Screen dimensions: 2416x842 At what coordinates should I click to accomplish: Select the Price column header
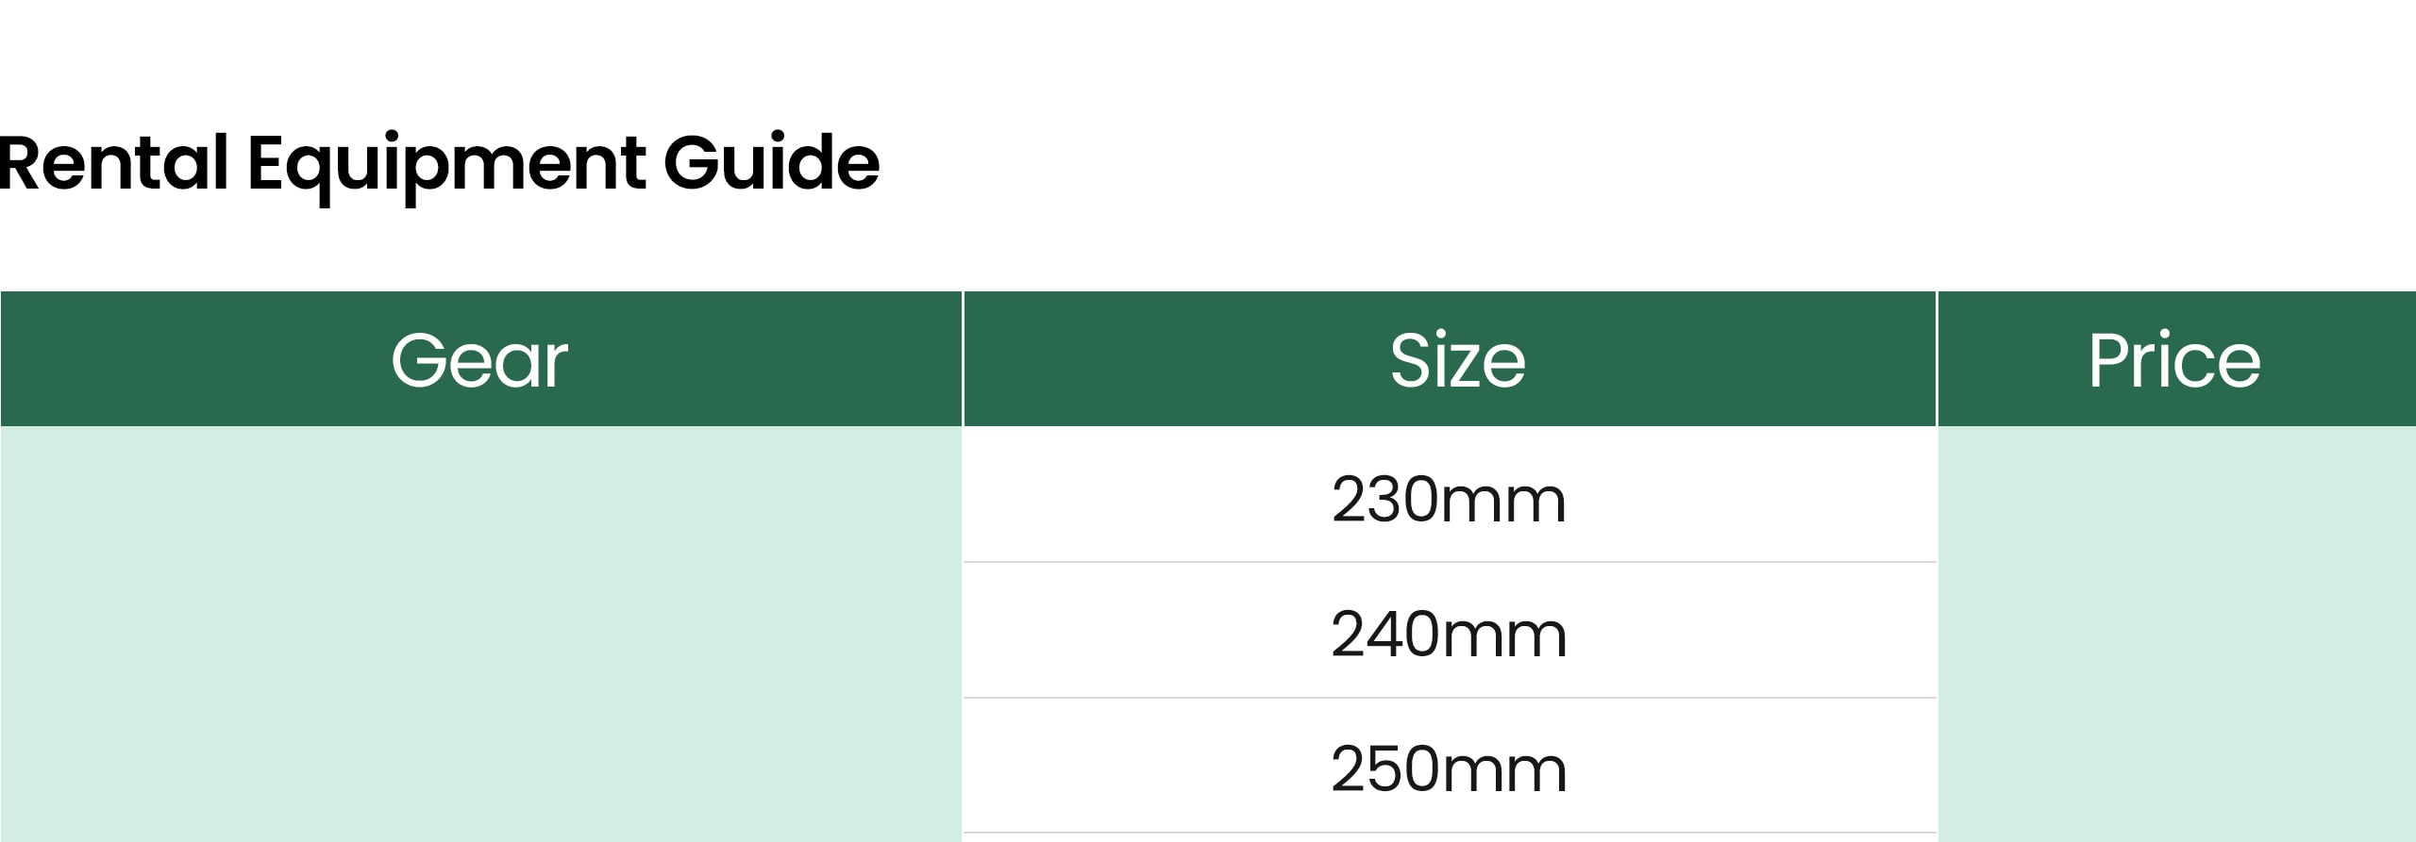(2176, 359)
